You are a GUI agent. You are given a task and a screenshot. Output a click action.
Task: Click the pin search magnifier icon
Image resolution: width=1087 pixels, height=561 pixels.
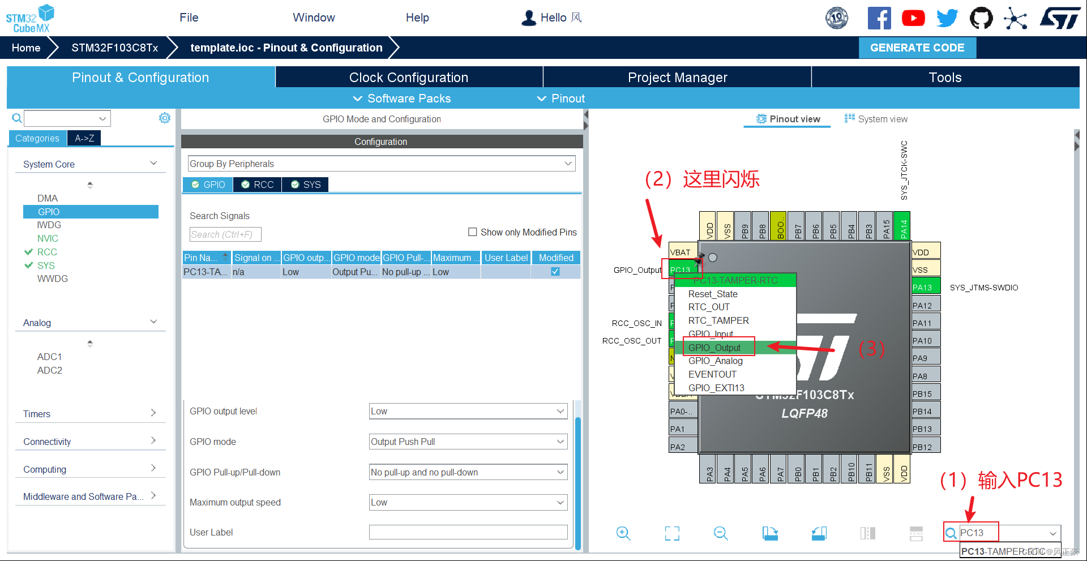coord(951,533)
